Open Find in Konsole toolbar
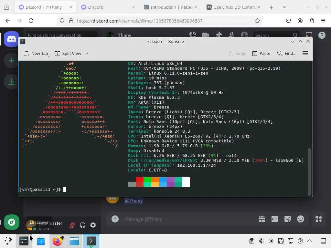The height and width of the screenshot is (248, 331). 287,53
